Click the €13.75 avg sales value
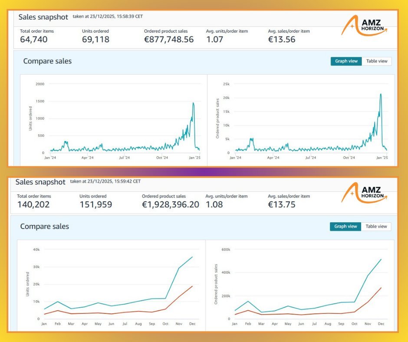 (x=282, y=204)
